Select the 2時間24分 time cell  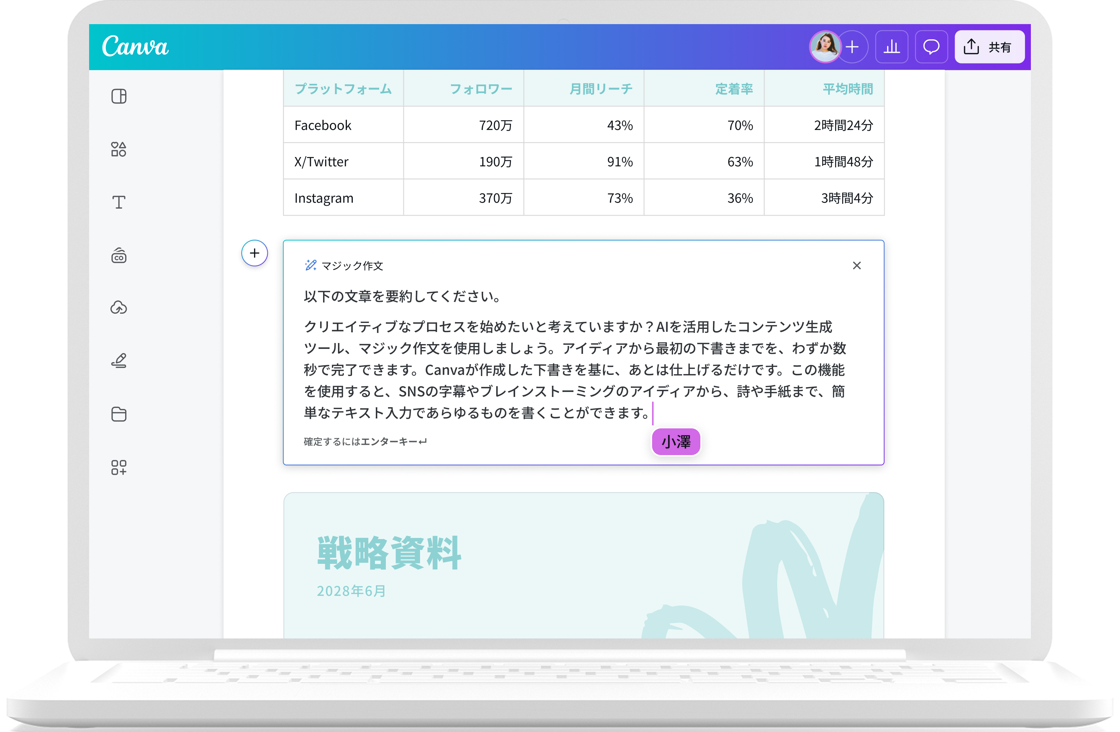824,125
